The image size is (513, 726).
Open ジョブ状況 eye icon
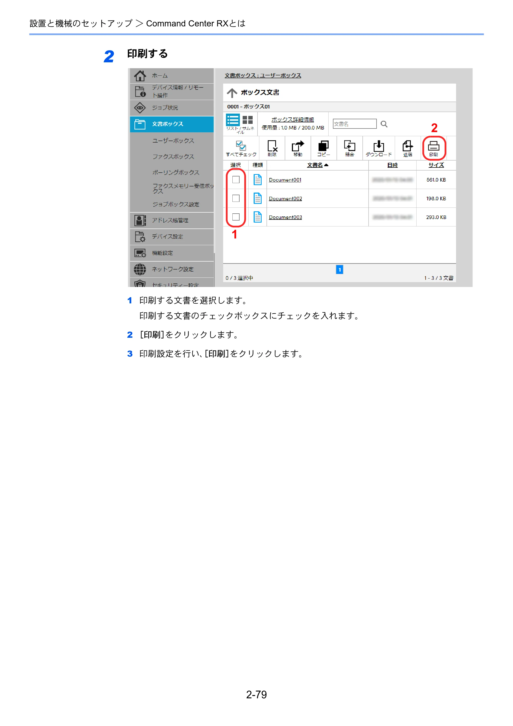tap(140, 108)
